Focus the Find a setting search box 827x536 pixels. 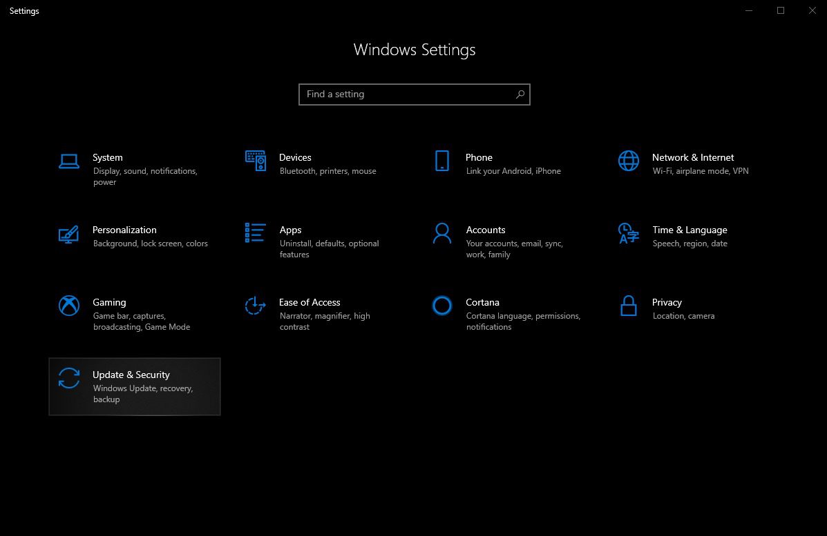point(408,95)
